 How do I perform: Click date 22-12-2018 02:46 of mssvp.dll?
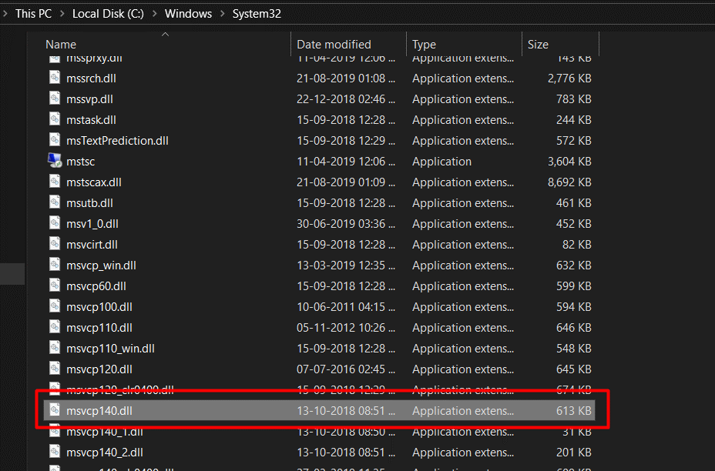pos(346,99)
